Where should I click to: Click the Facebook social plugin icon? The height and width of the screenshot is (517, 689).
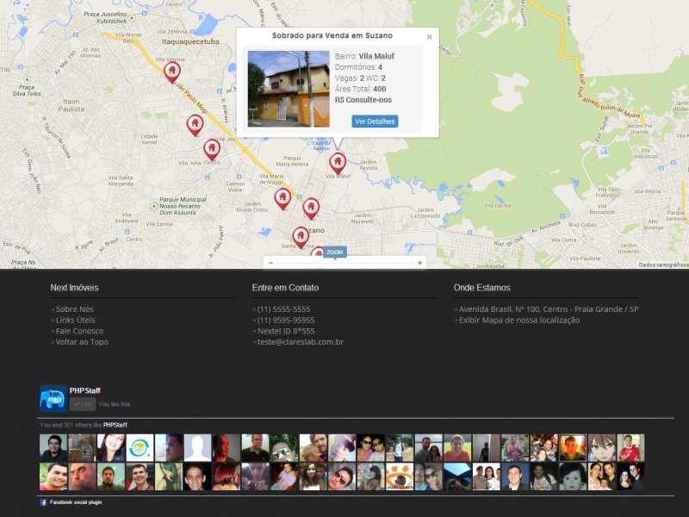coord(44,502)
